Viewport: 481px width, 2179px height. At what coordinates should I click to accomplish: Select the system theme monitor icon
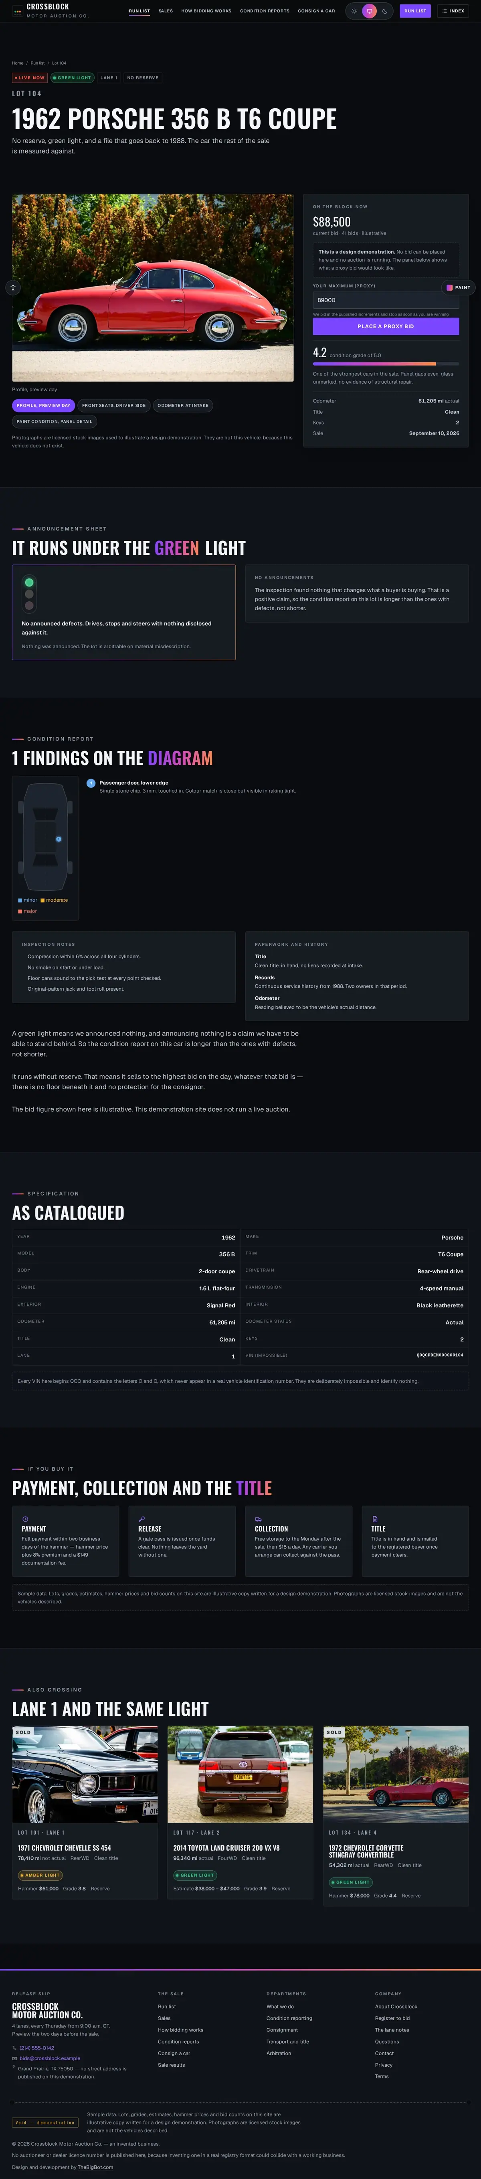(370, 11)
